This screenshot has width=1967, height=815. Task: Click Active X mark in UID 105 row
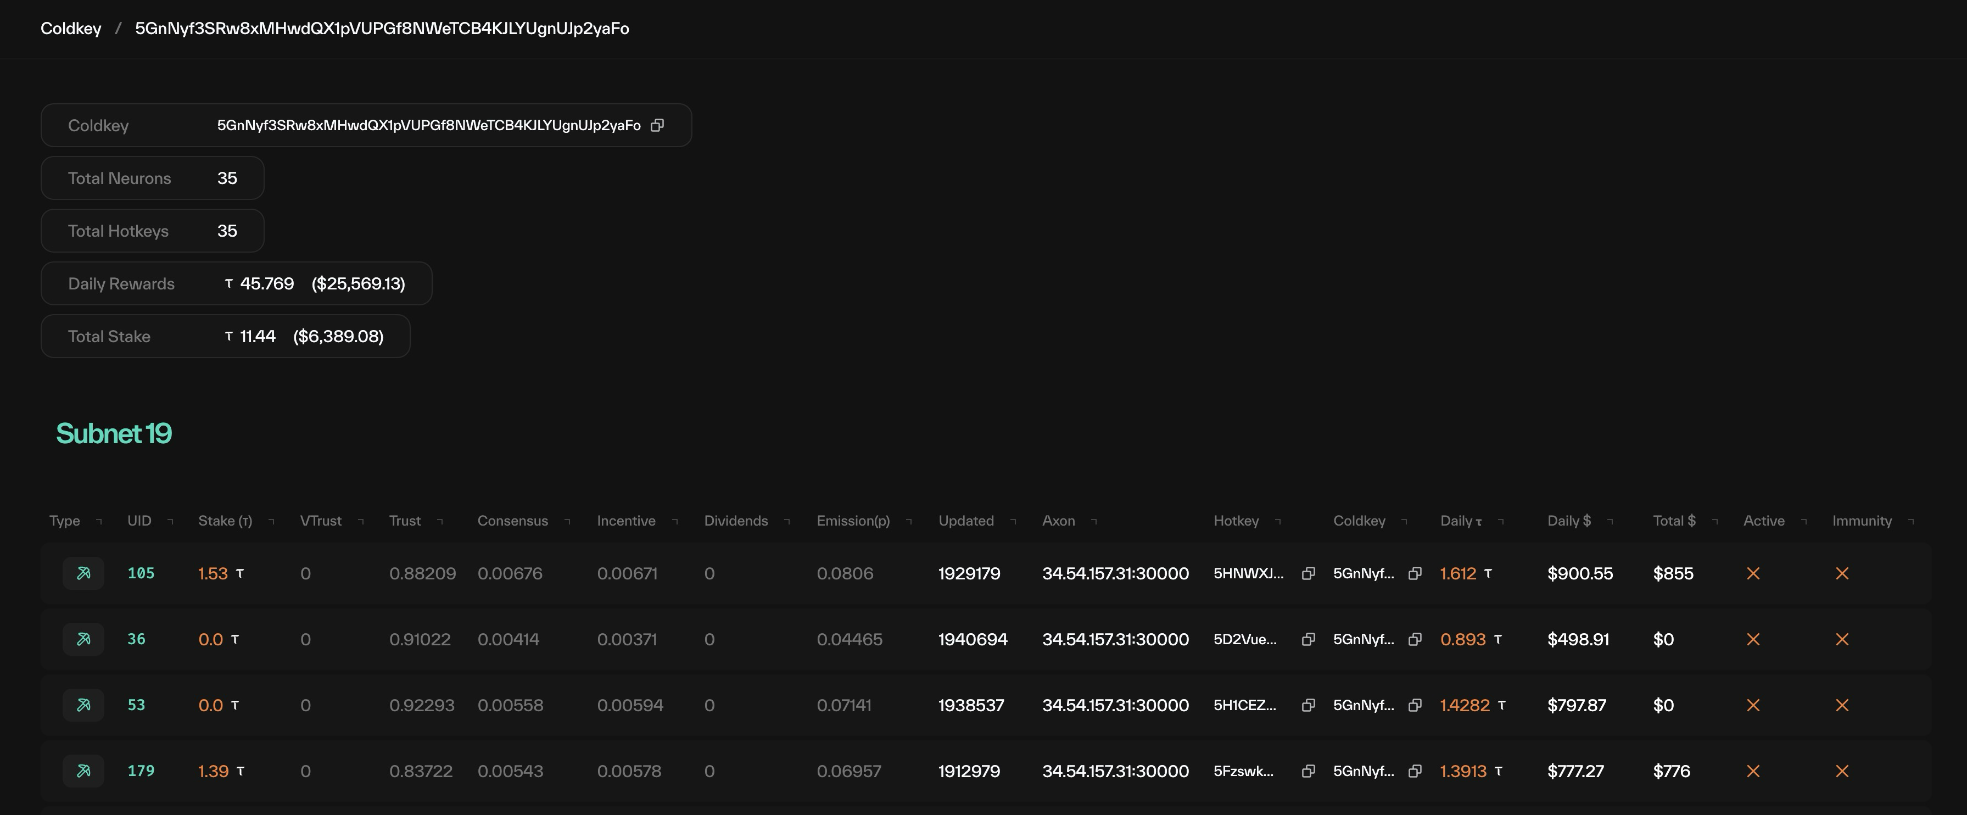[1753, 574]
